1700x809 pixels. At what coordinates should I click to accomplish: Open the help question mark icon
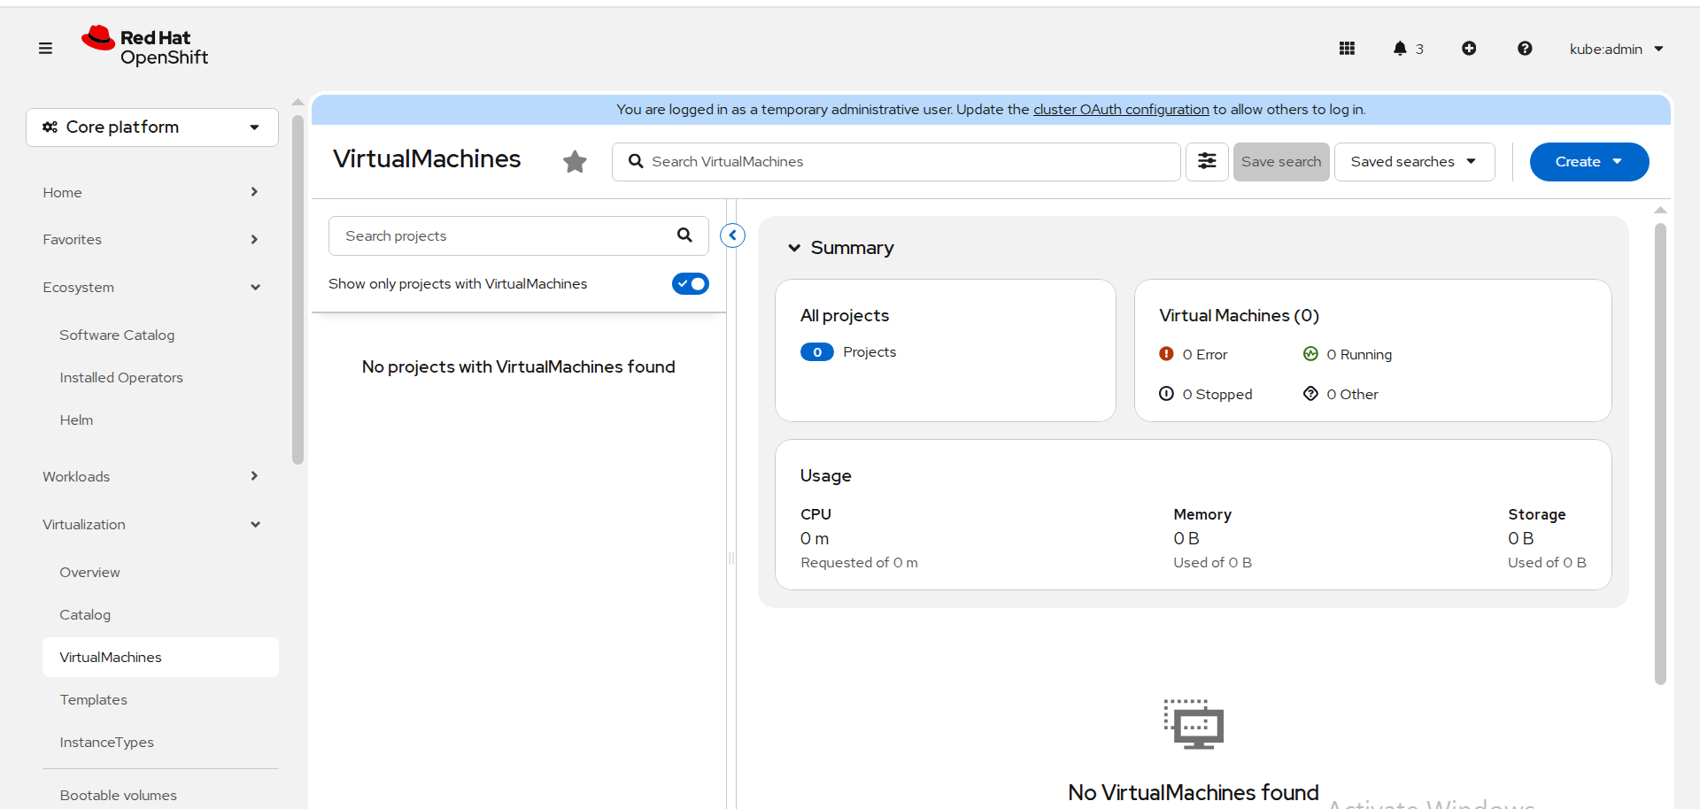(1525, 49)
